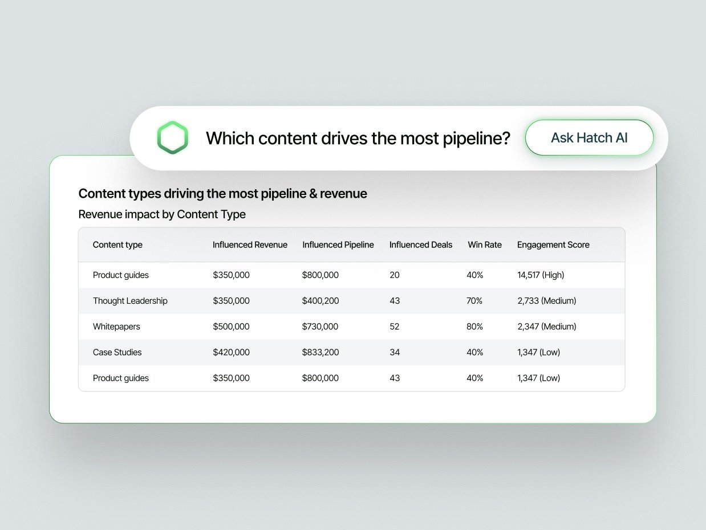Click the Influenced Pipeline column header

click(338, 245)
